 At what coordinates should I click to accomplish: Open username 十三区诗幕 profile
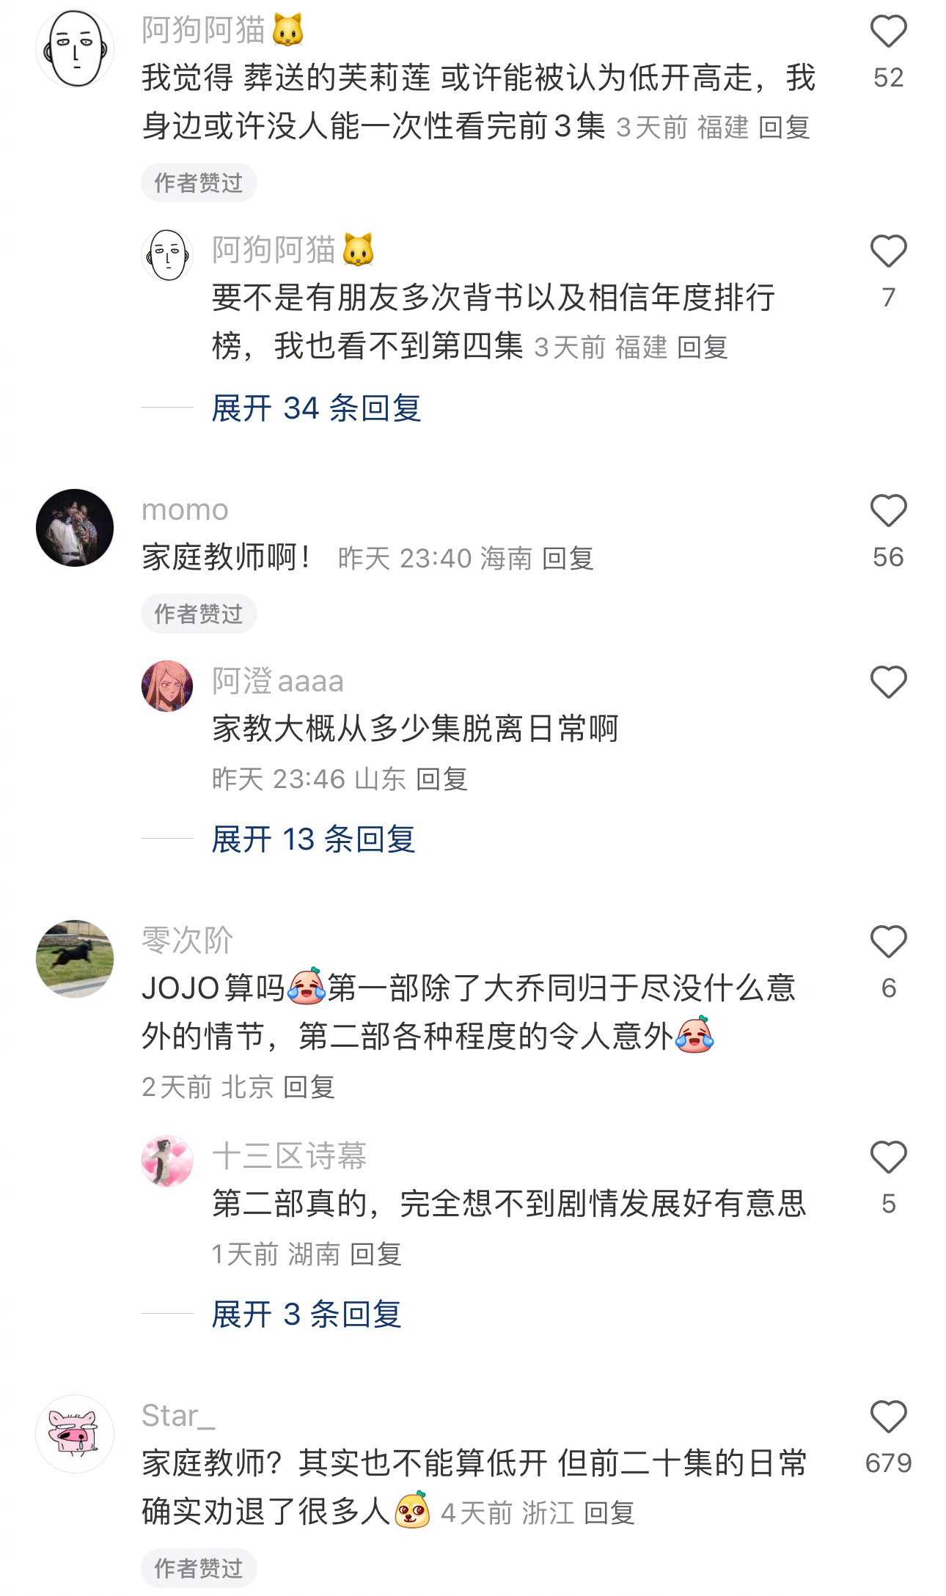tap(289, 1156)
